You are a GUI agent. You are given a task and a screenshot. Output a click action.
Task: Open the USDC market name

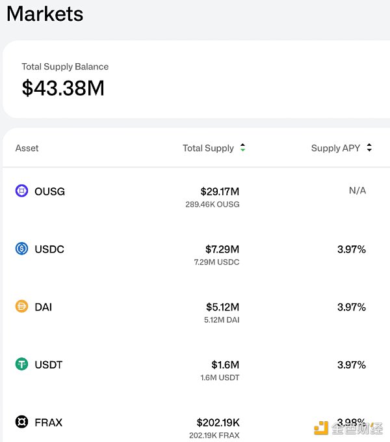coord(49,249)
